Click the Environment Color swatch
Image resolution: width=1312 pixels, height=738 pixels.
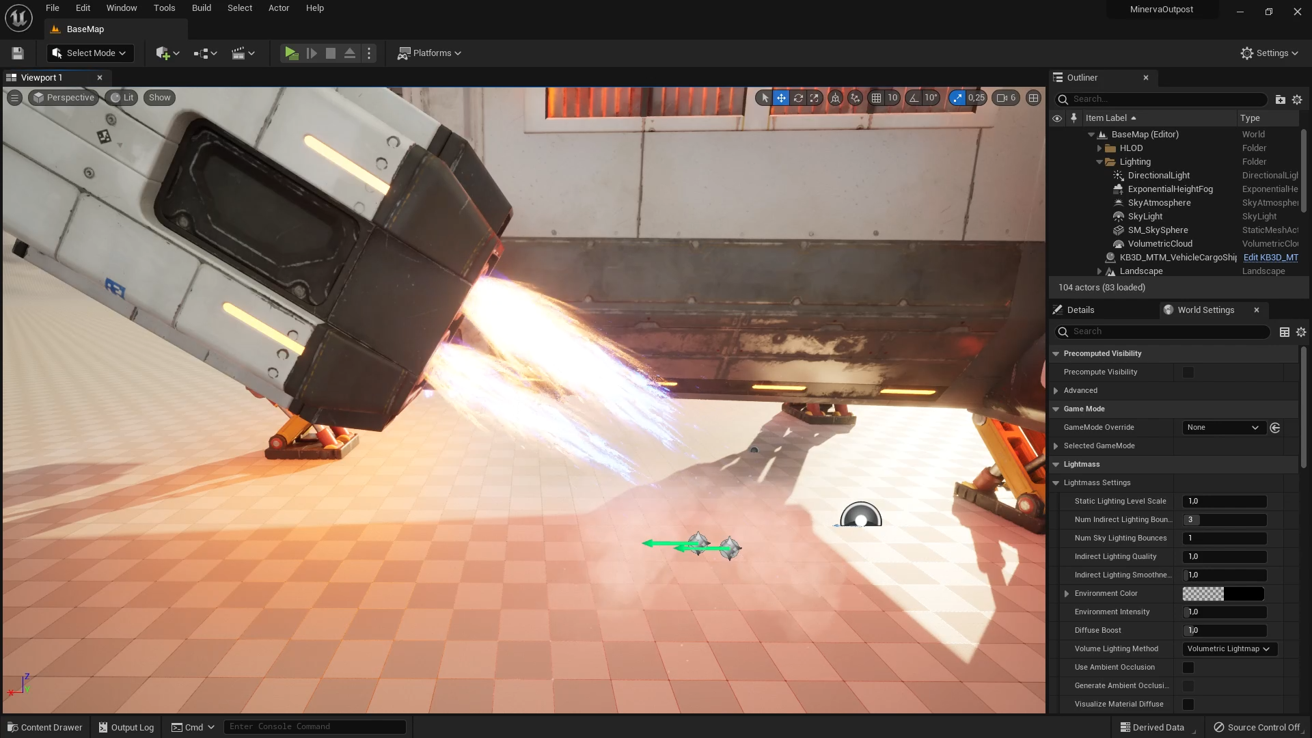(x=1223, y=594)
